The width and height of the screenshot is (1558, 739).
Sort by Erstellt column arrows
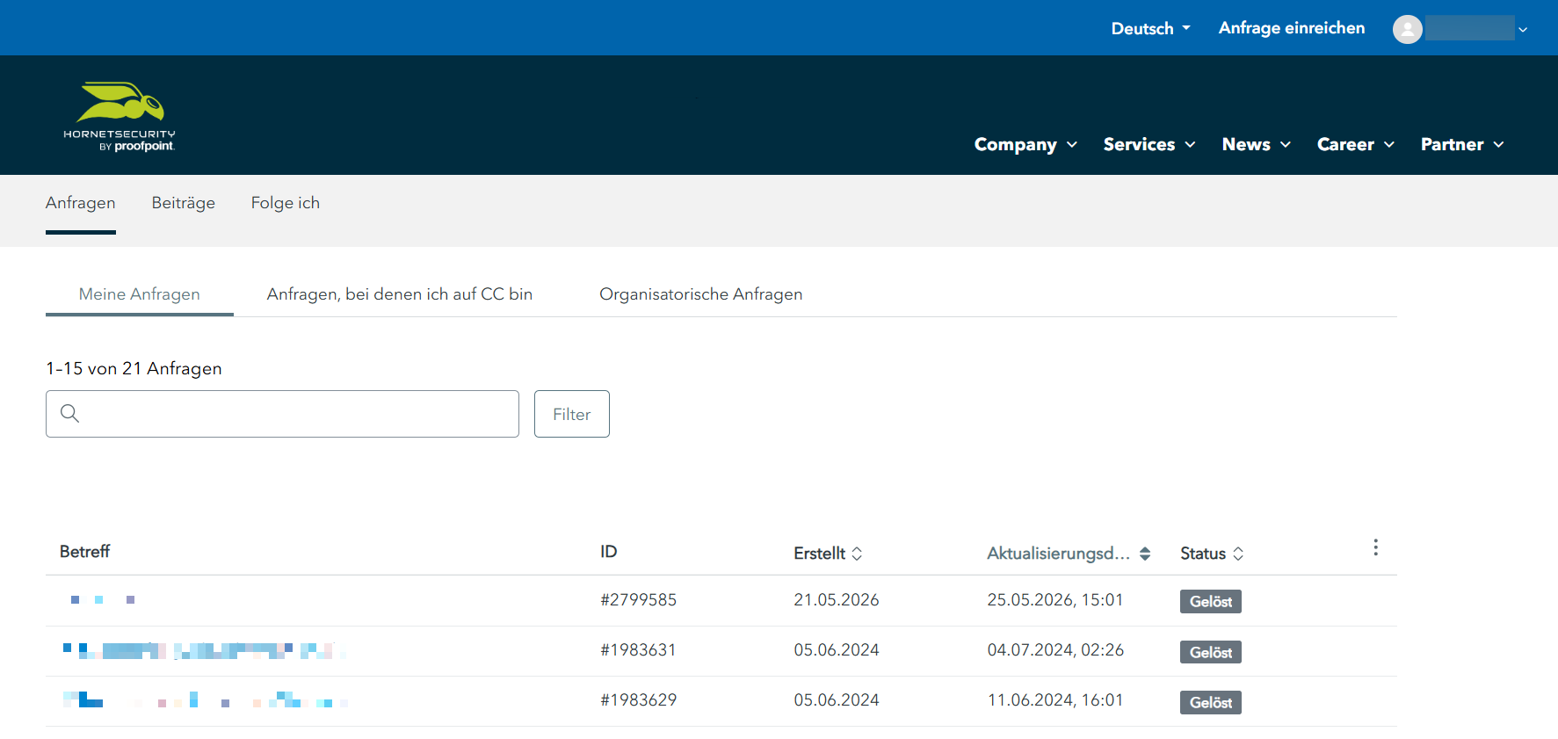pos(857,554)
